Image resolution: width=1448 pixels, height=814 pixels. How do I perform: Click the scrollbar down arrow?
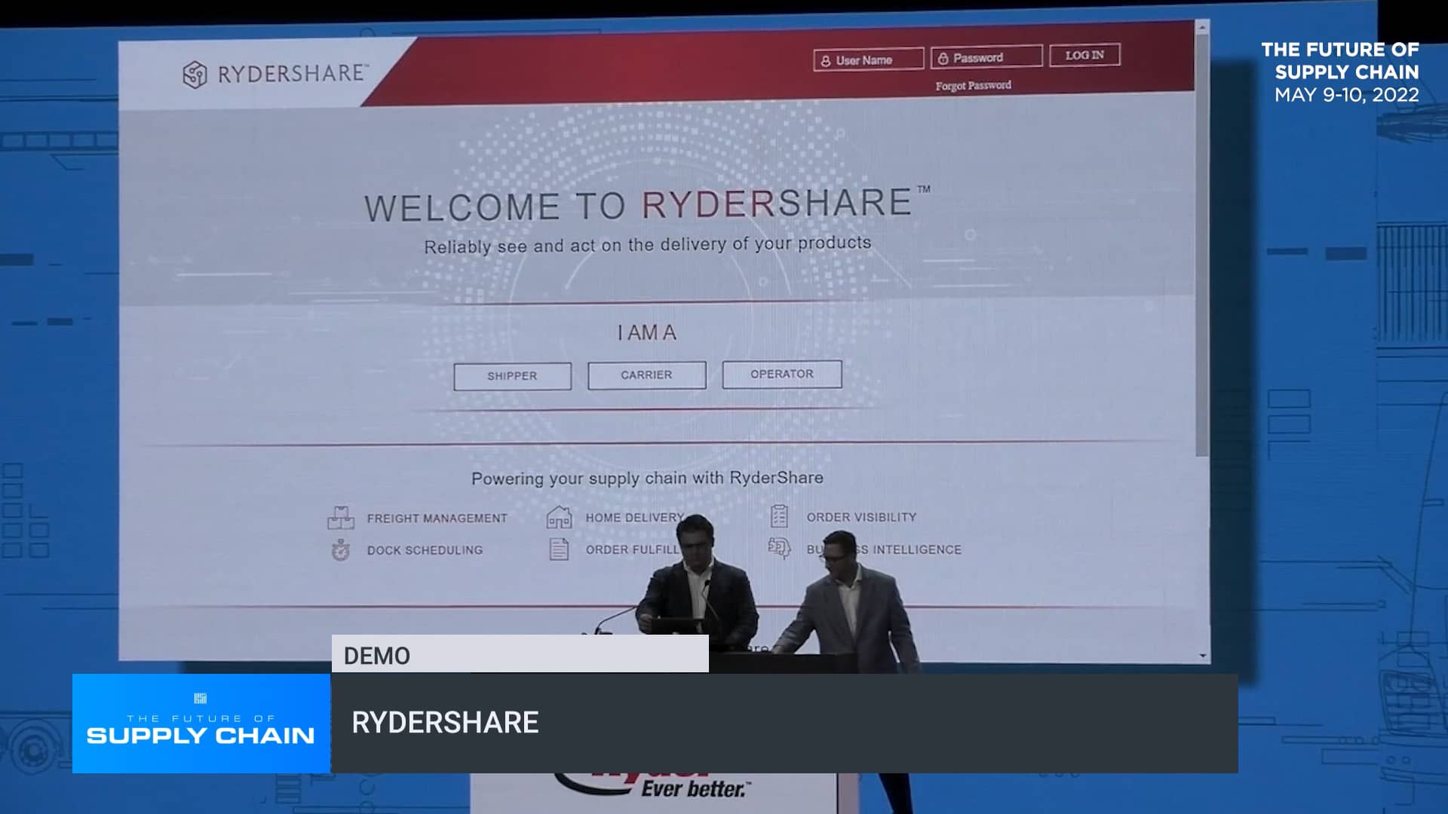(1203, 656)
